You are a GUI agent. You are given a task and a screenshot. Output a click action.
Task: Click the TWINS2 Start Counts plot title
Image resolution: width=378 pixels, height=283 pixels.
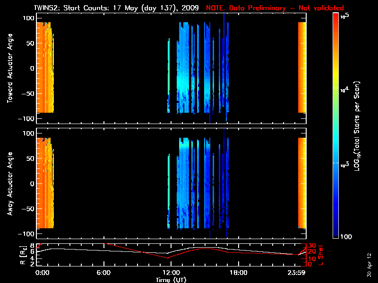tap(116, 8)
